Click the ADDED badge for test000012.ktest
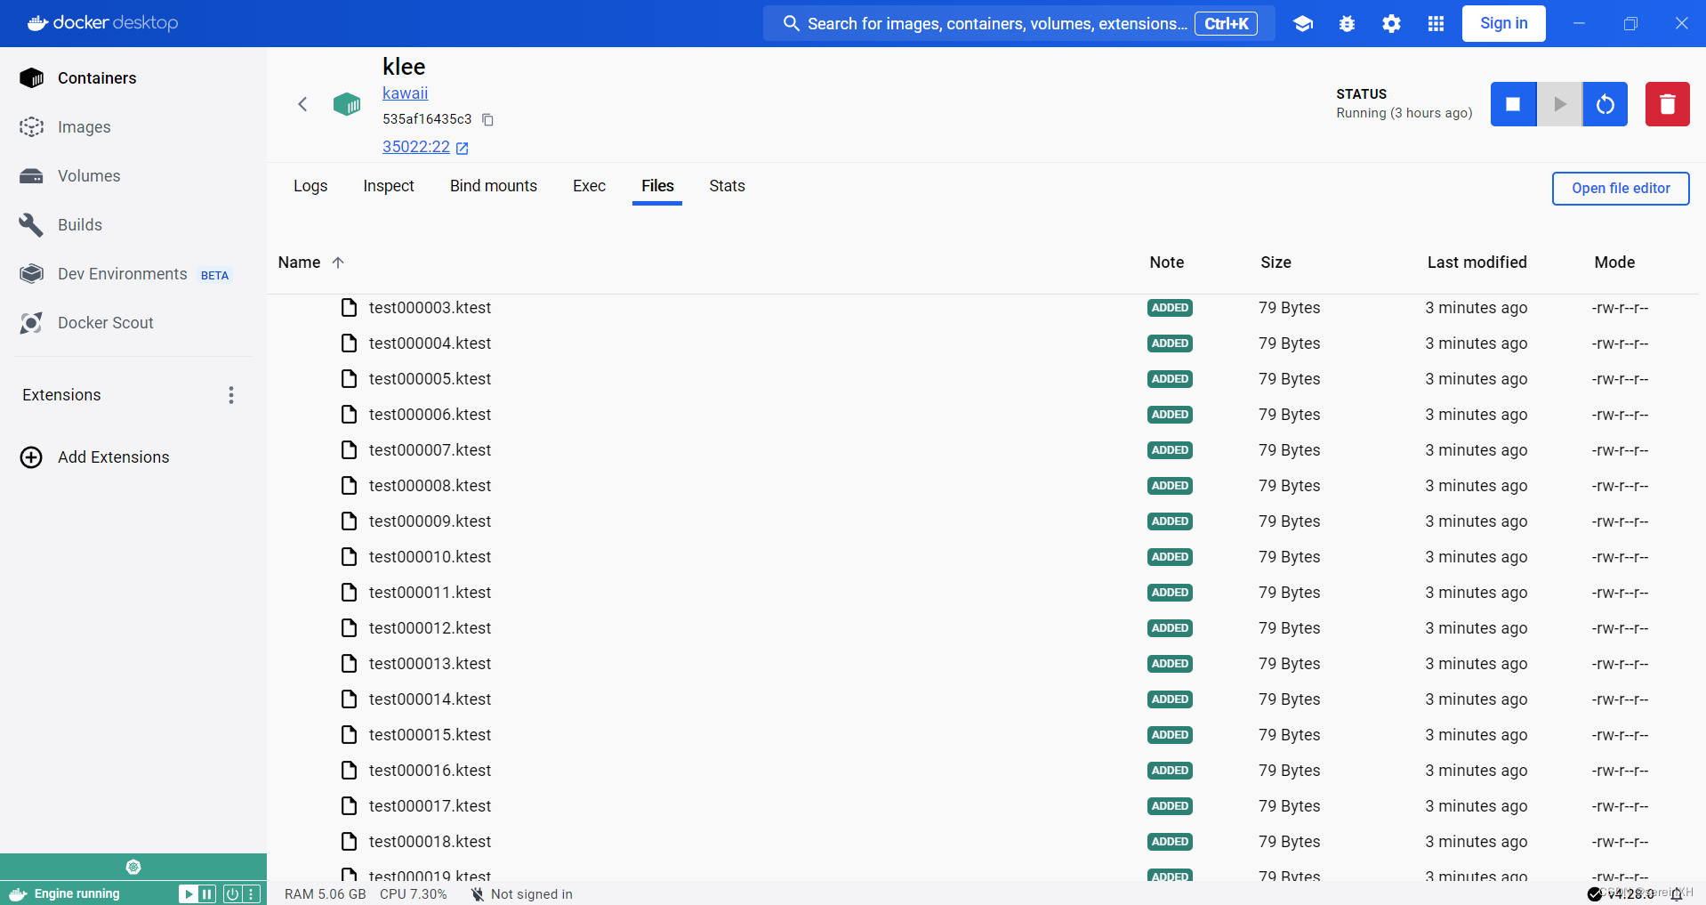 [1170, 628]
